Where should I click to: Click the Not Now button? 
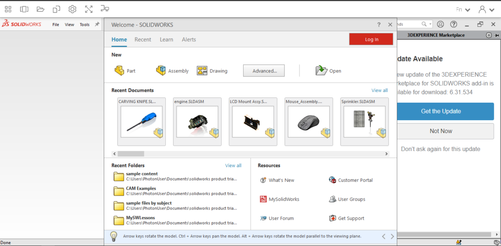tap(445, 131)
